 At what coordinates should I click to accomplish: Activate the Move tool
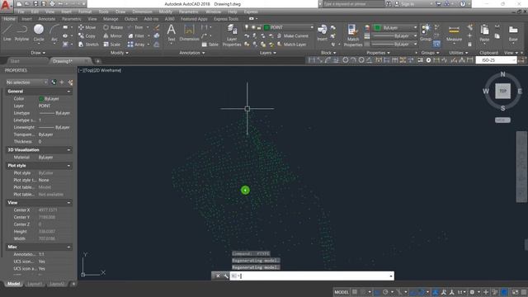[x=87, y=27]
